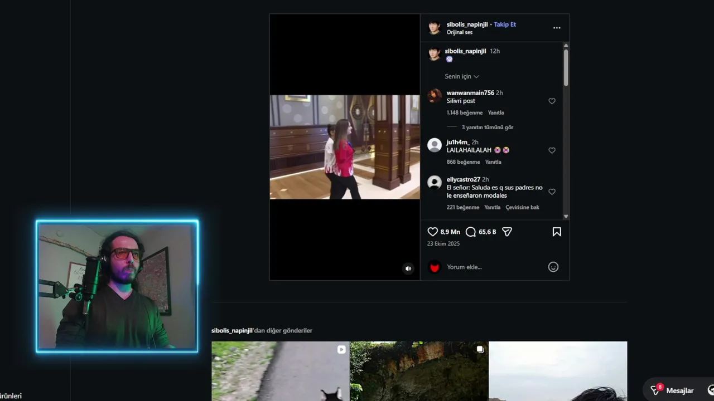Click the Mesajlar label
The height and width of the screenshot is (401, 714).
pyautogui.click(x=680, y=390)
